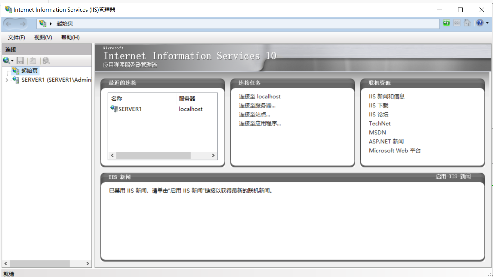Click IIS Manager title bar app icon
This screenshot has width=493, height=277.
pos(8,10)
